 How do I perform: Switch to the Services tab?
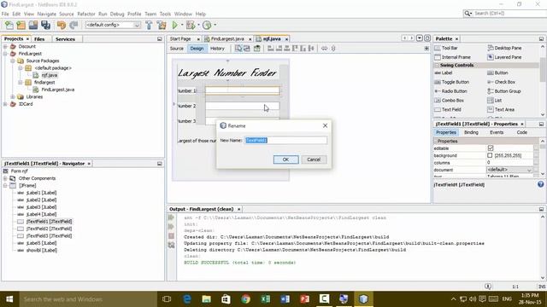click(x=65, y=39)
